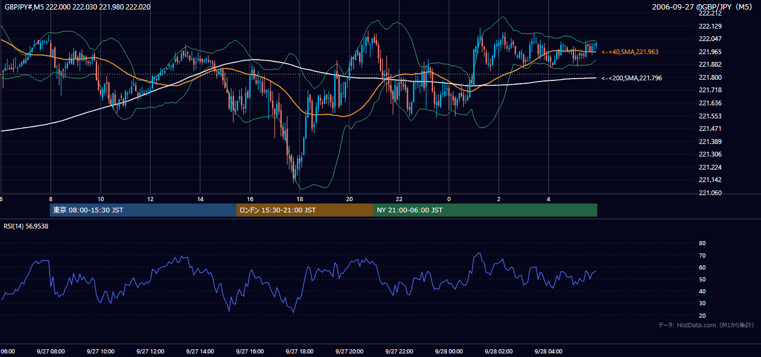Click the 9/27 16:00 bottom time label
Image resolution: width=761 pixels, height=357 pixels.
pyautogui.click(x=249, y=352)
